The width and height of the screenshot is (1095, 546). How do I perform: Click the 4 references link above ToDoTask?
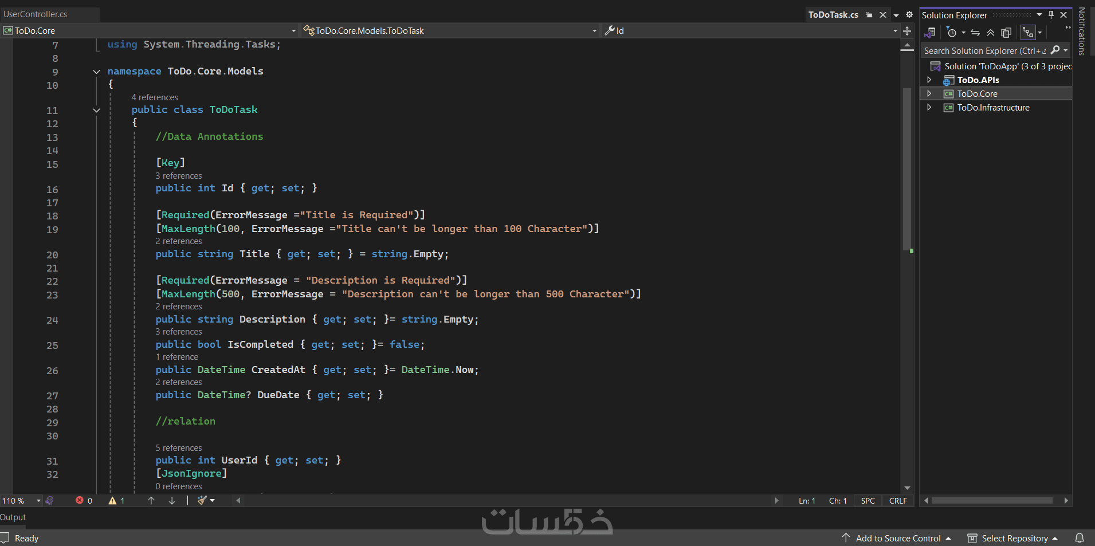coord(154,97)
